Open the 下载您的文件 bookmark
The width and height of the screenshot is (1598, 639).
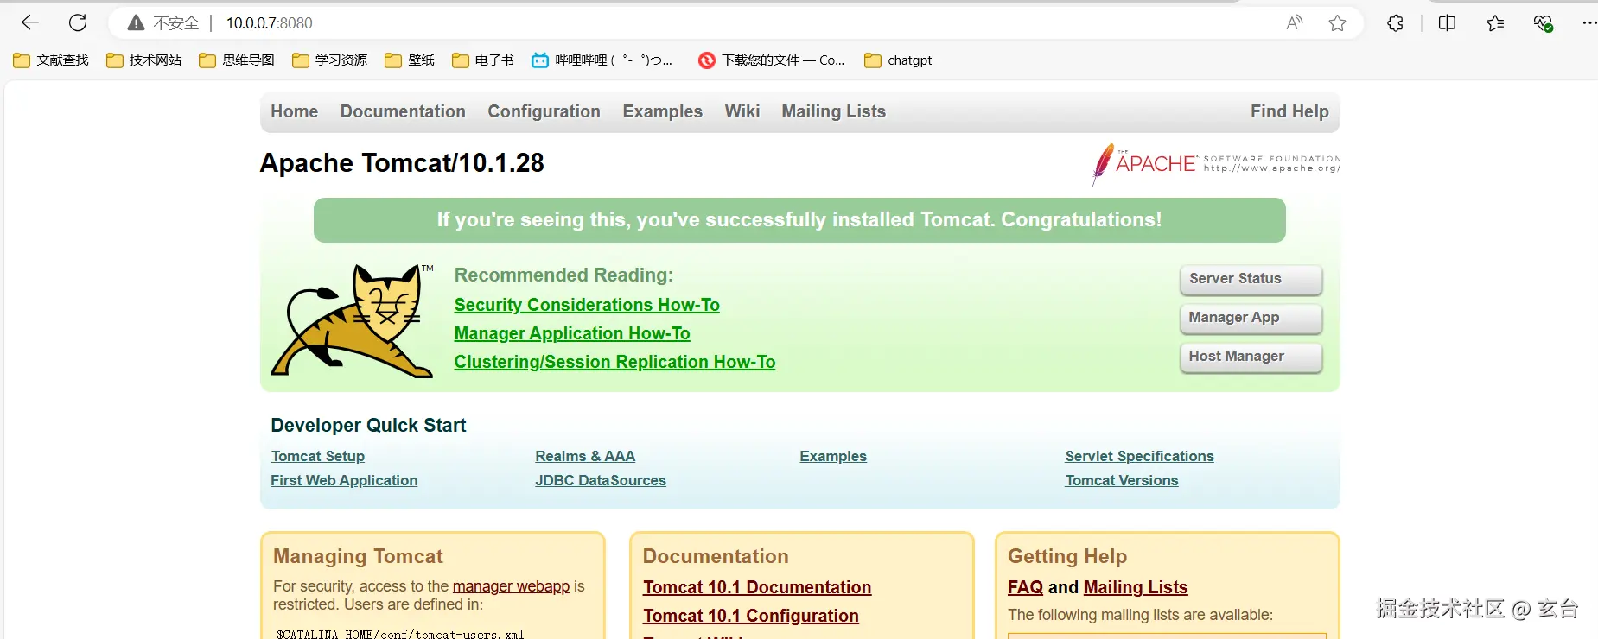tap(772, 60)
